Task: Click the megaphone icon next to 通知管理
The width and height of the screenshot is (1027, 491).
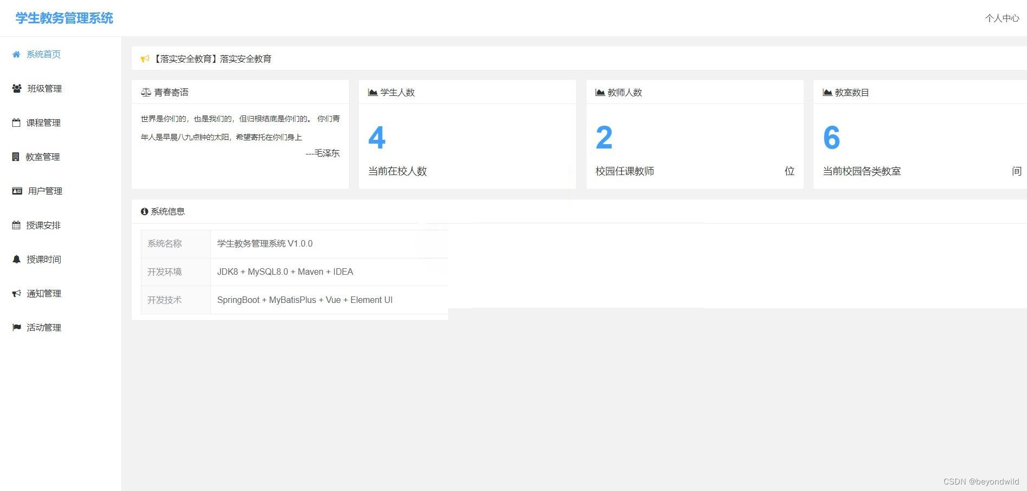Action: pos(16,293)
